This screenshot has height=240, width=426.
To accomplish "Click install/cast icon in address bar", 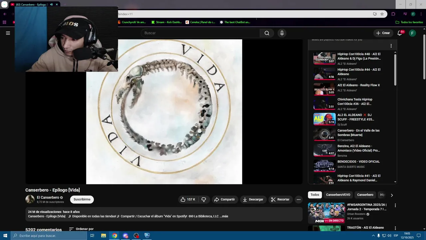I will 375,14.
